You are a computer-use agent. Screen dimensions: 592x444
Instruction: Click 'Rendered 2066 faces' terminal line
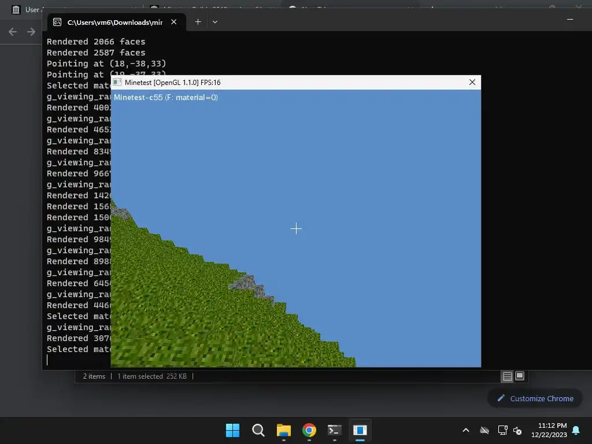click(96, 42)
